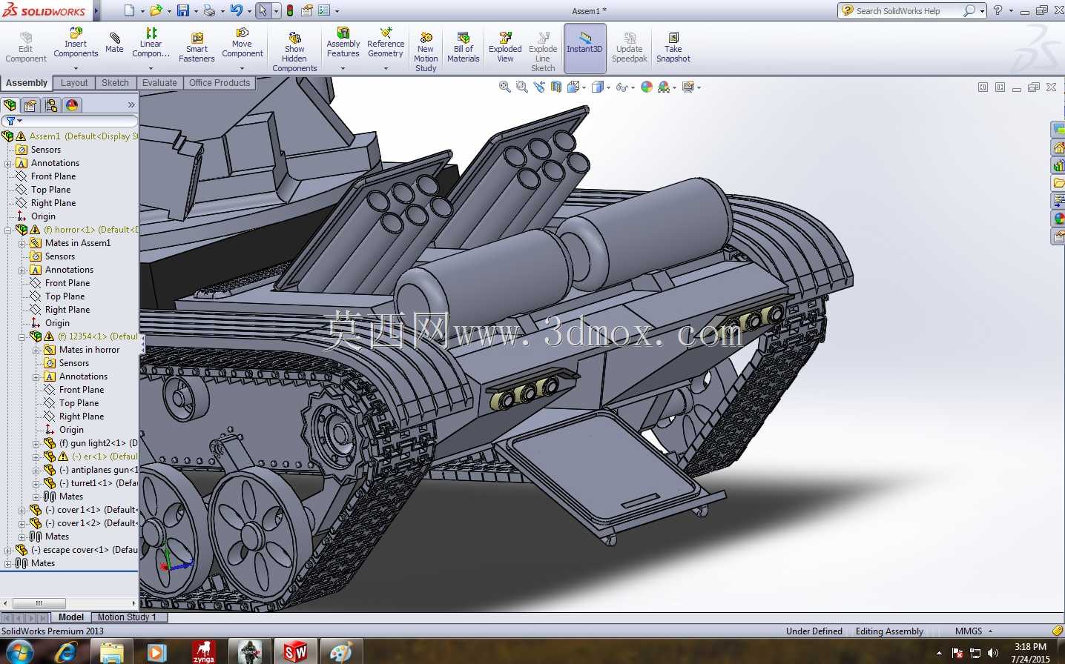Viewport: 1065px width, 664px height.
Task: Select the Mate tool
Action: pos(114,42)
